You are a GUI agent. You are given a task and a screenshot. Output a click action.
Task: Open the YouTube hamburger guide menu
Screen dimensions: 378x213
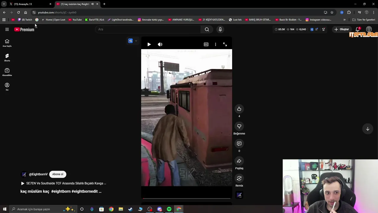[7, 29]
